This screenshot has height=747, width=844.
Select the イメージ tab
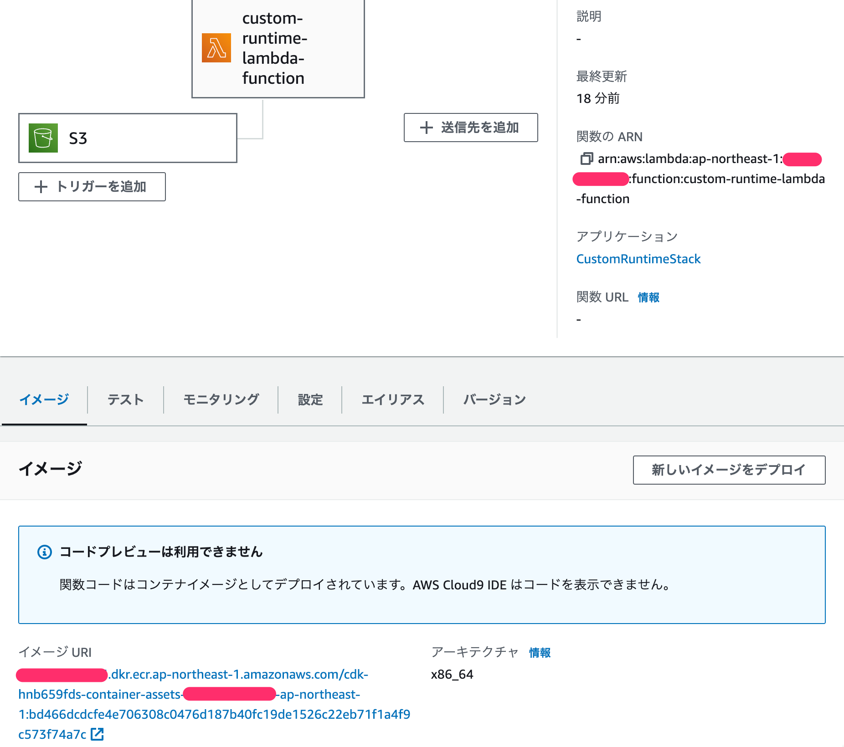[x=44, y=399]
